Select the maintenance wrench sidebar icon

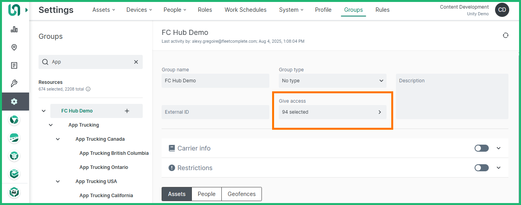coord(14,83)
